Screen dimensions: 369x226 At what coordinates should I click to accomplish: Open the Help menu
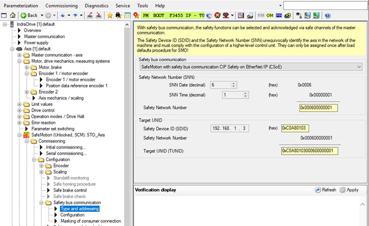pos(160,5)
